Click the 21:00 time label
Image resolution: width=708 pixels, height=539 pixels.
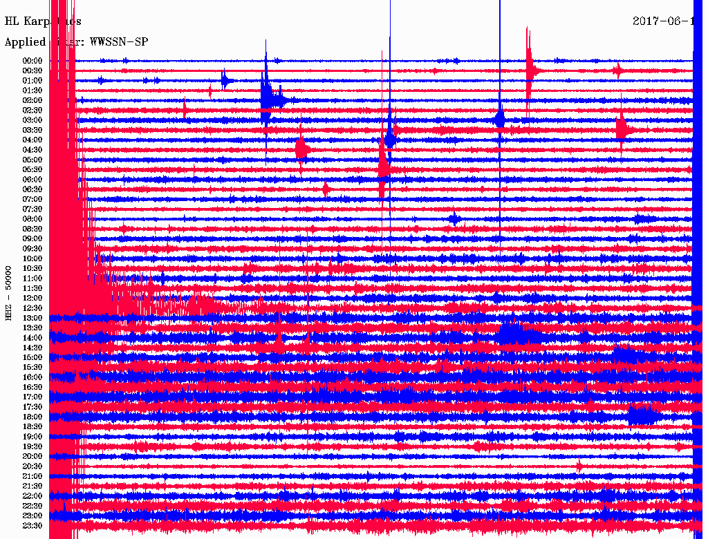click(32, 476)
